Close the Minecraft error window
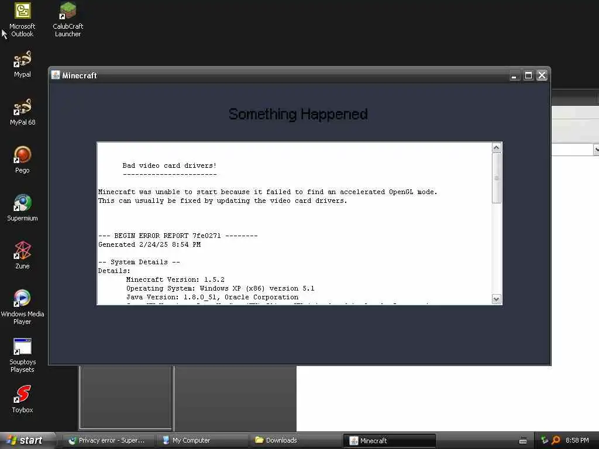The image size is (599, 449). pyautogui.click(x=542, y=75)
